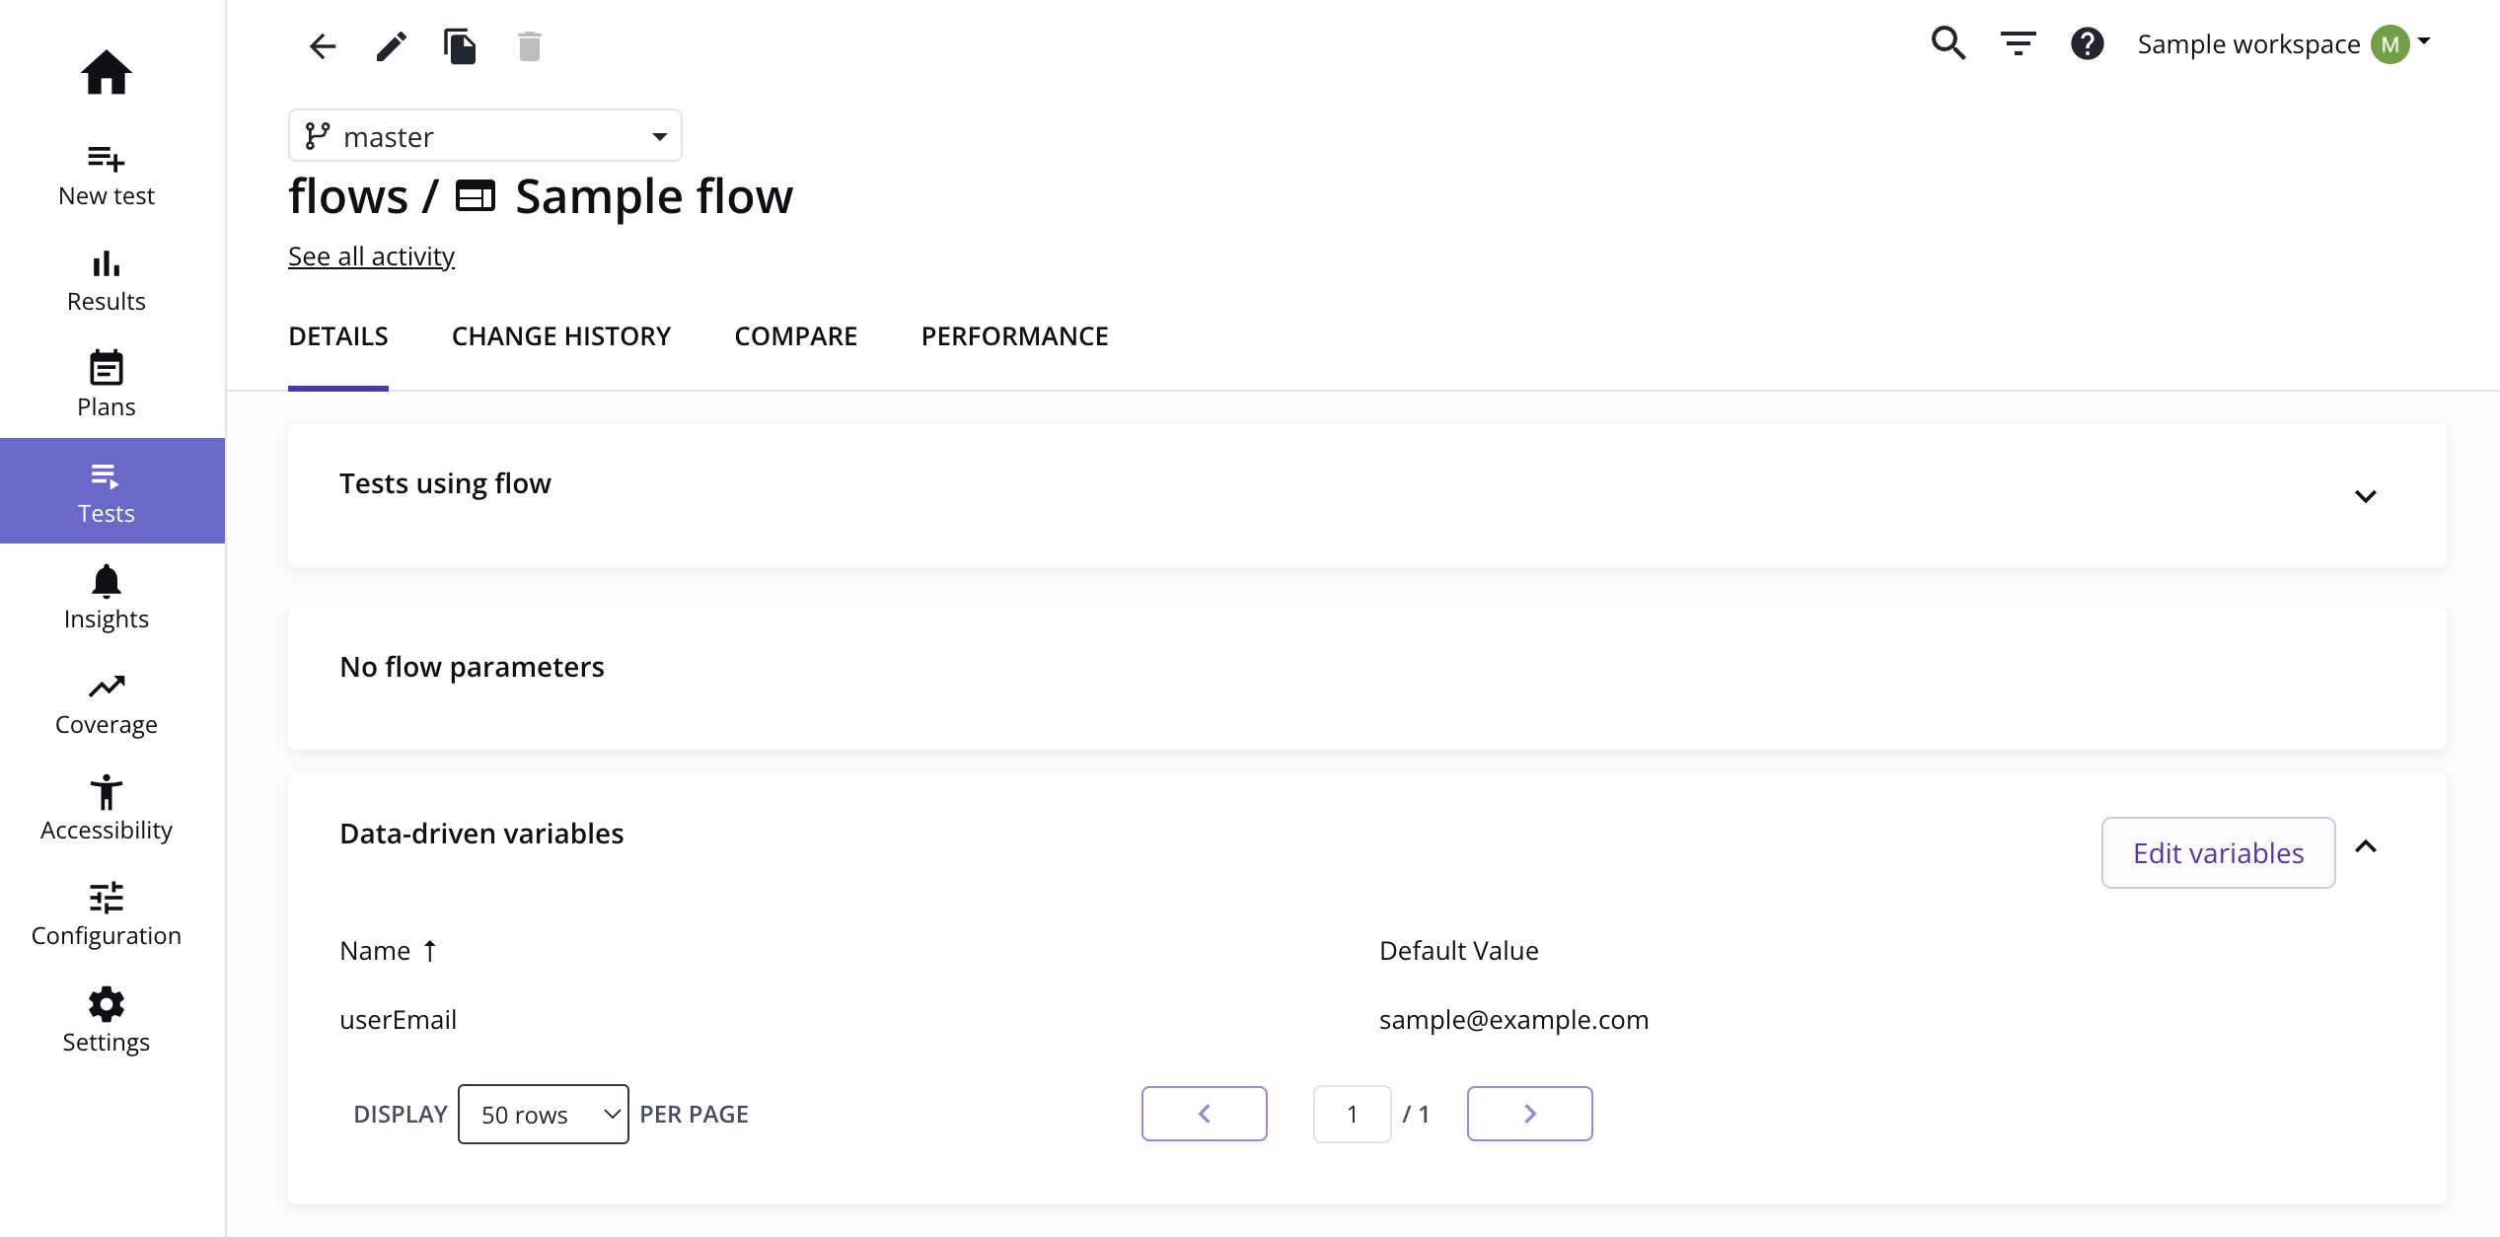Click the page number input field
This screenshot has width=2500, height=1237.
[x=1353, y=1115]
